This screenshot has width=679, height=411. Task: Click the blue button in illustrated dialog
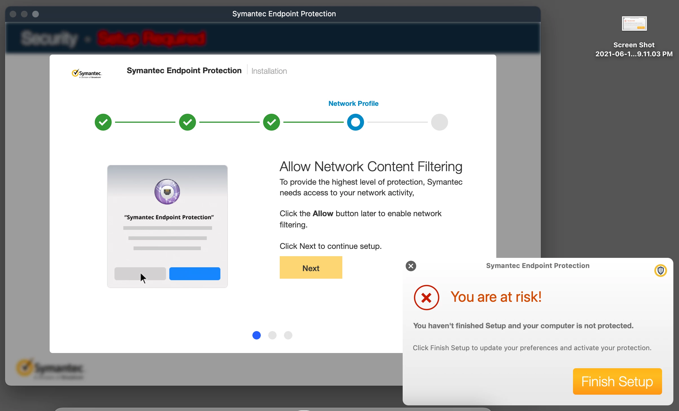(x=195, y=274)
